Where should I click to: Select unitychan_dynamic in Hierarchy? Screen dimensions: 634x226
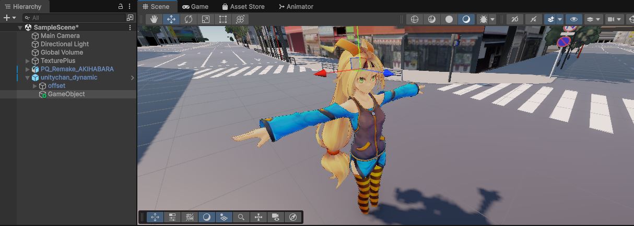pyautogui.click(x=69, y=77)
